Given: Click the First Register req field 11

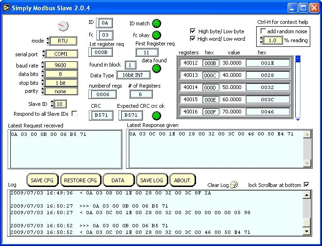Looking at the screenshot, I should (147, 52).
